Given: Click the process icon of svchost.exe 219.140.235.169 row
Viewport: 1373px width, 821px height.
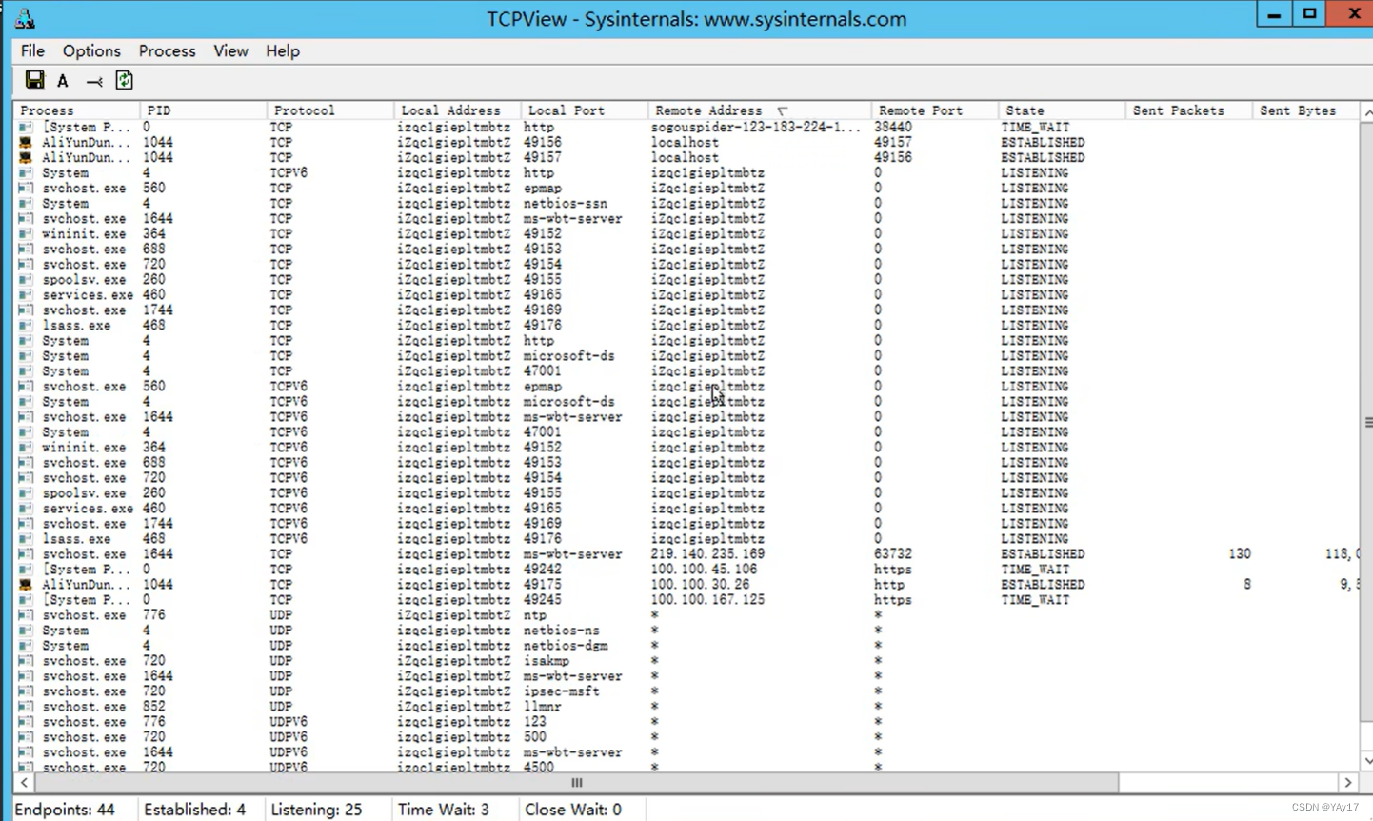Looking at the screenshot, I should point(26,554).
